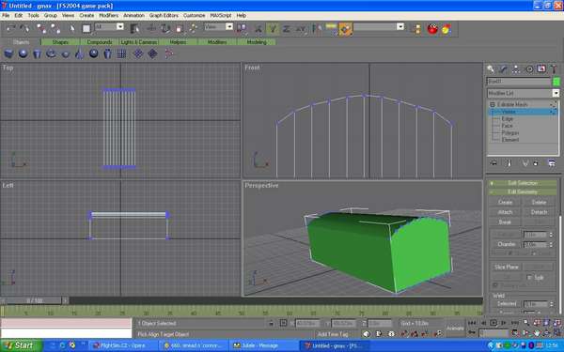Collapse the Edit Geometry rollout
Image resolution: width=564 pixels, height=352 pixels.
click(523, 192)
